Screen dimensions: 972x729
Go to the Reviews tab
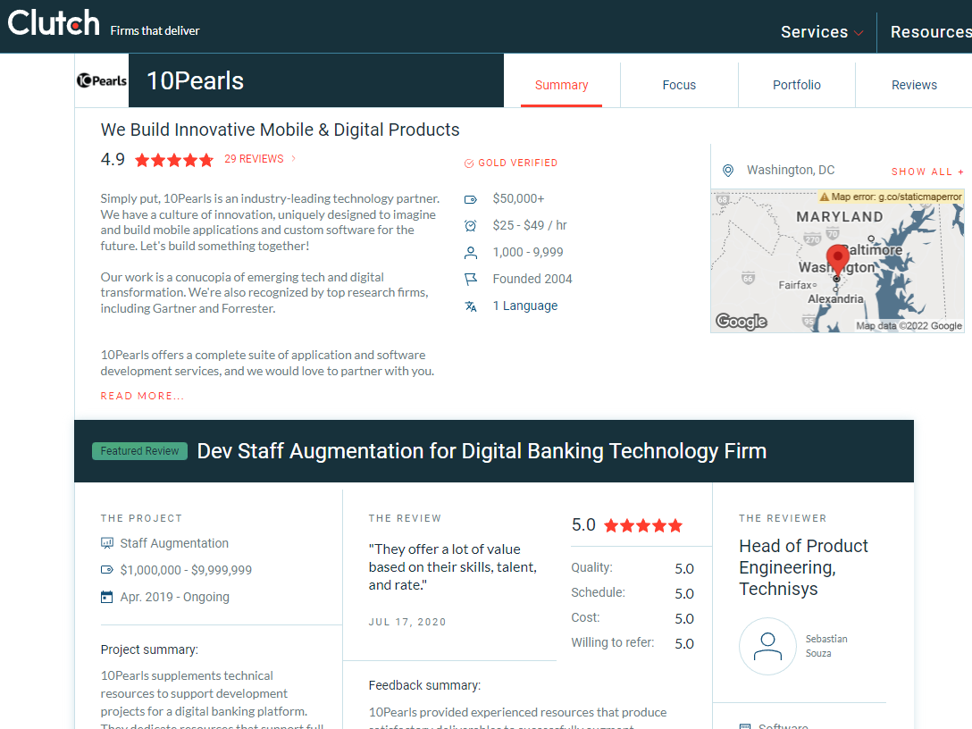(914, 85)
